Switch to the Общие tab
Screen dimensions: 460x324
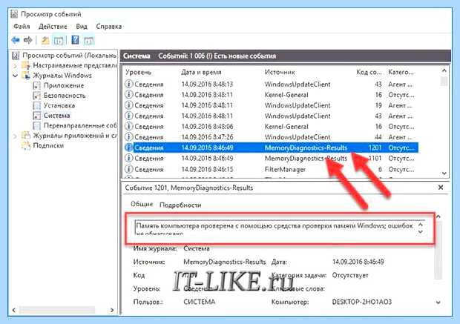point(142,204)
